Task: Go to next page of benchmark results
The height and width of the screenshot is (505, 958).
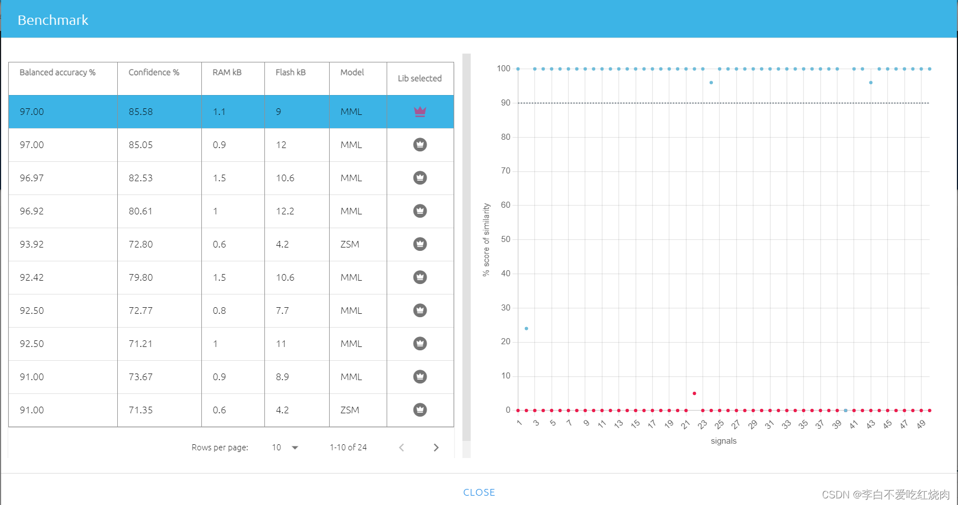Action: 436,448
